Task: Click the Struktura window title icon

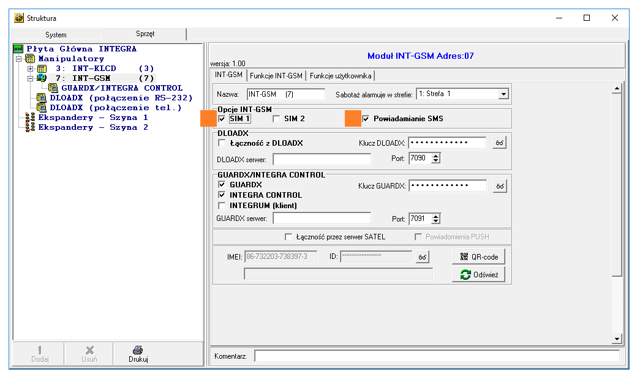Action: tap(19, 18)
